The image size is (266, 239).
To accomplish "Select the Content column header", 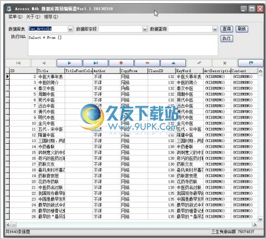I will click(x=244, y=71).
